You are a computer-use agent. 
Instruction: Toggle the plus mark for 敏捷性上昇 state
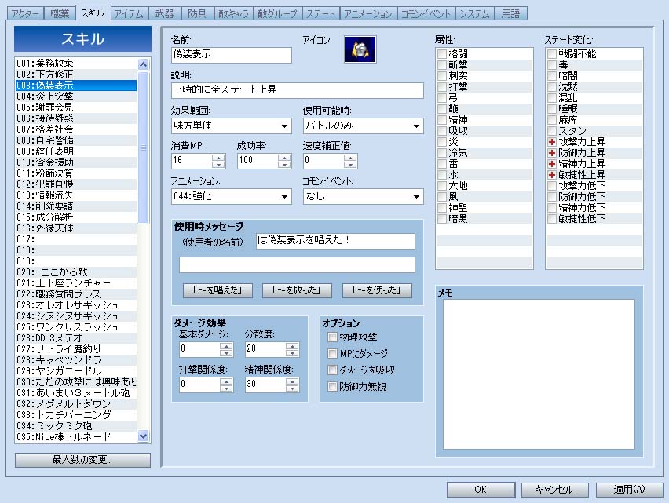(x=551, y=174)
